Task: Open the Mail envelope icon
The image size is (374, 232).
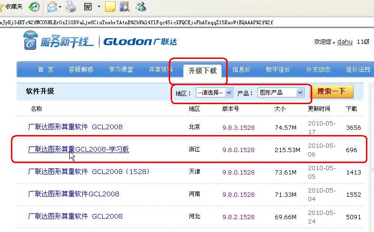Action: click(52, 7)
